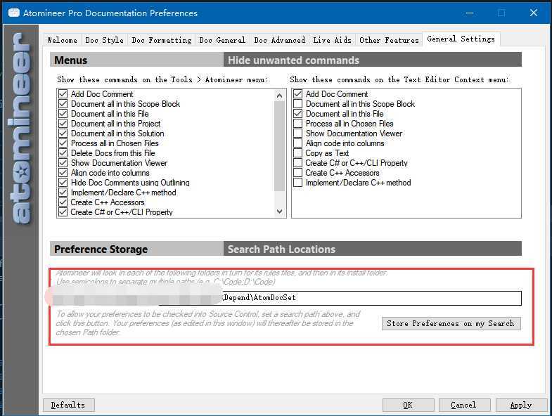Select the General Settings tab
The height and width of the screenshot is (416, 552).
pyautogui.click(x=461, y=39)
